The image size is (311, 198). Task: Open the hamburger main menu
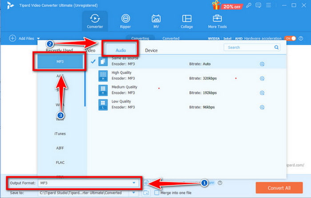tap(268, 5)
